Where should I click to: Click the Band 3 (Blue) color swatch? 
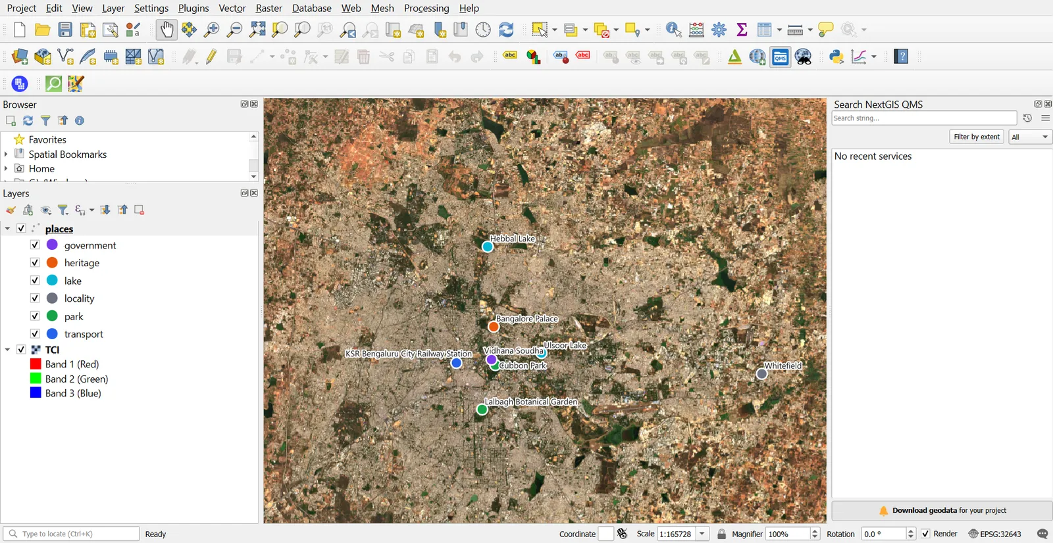coord(36,392)
